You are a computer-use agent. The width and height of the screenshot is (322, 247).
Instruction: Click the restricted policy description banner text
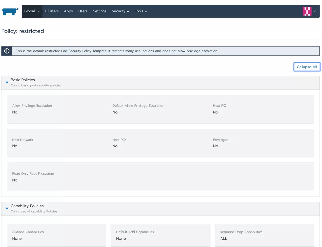tap(117, 51)
